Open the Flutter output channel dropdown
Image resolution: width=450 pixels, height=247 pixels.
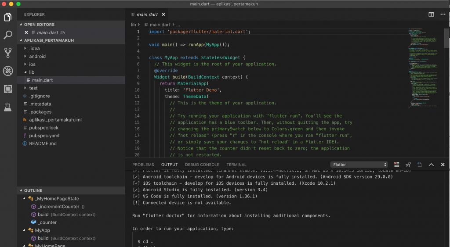click(x=359, y=165)
